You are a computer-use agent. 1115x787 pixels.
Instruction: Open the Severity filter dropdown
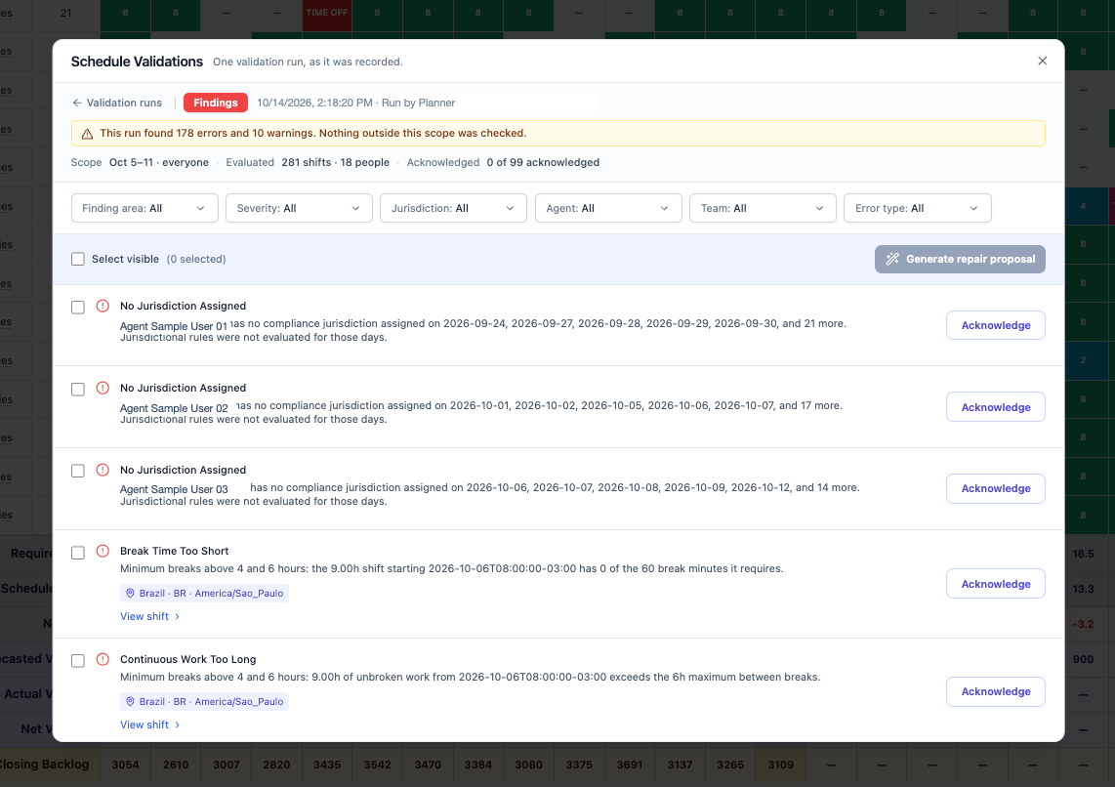pyautogui.click(x=299, y=208)
